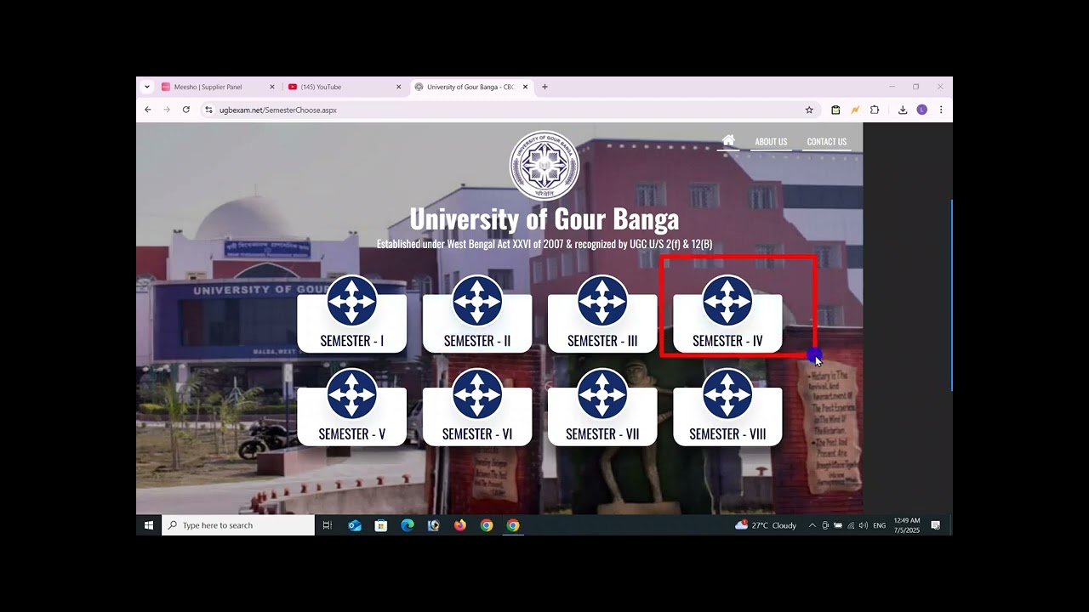
Task: Reload the current page
Action: (x=186, y=110)
